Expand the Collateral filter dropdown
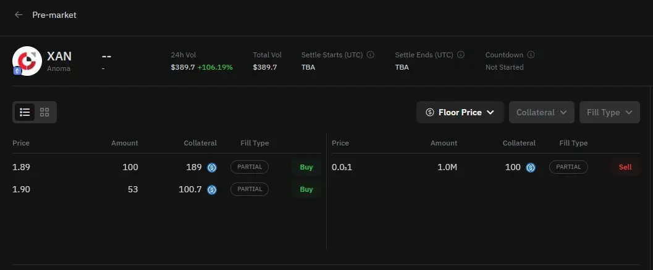Screen dimensions: 653x270 tap(541, 112)
